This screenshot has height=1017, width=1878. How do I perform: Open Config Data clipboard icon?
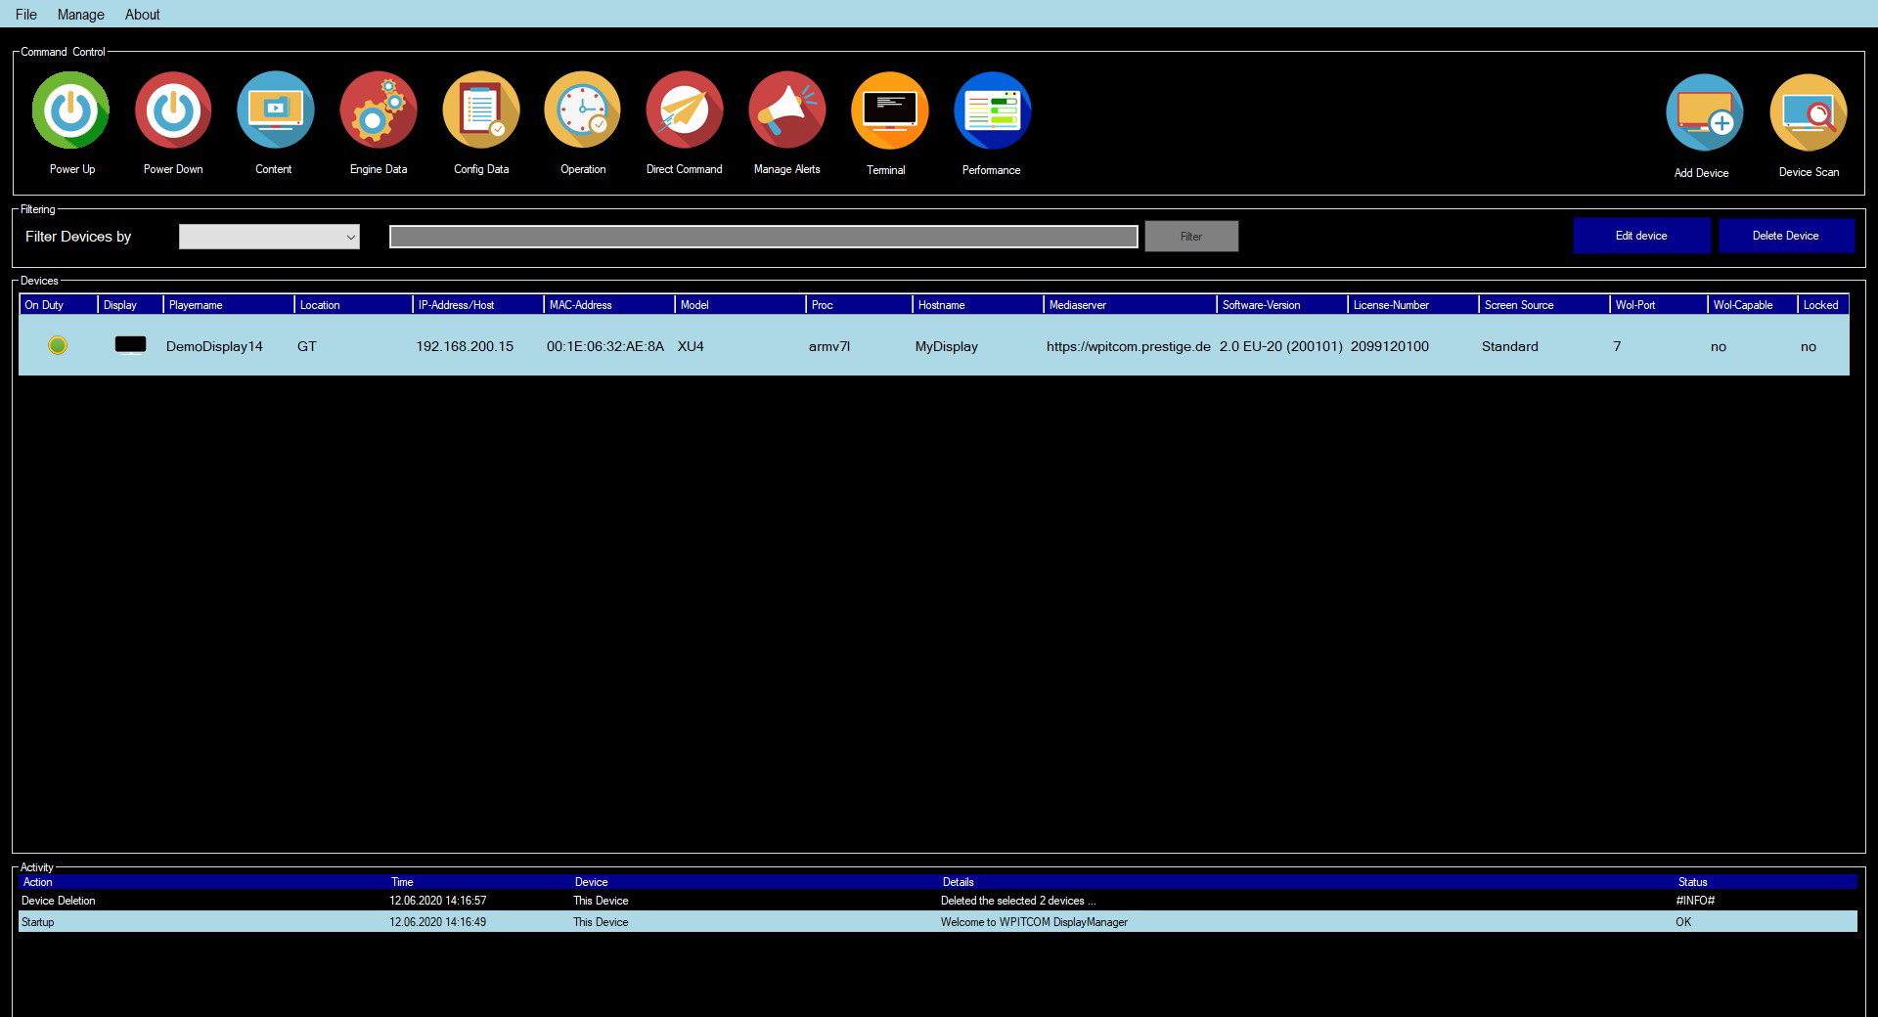481,111
